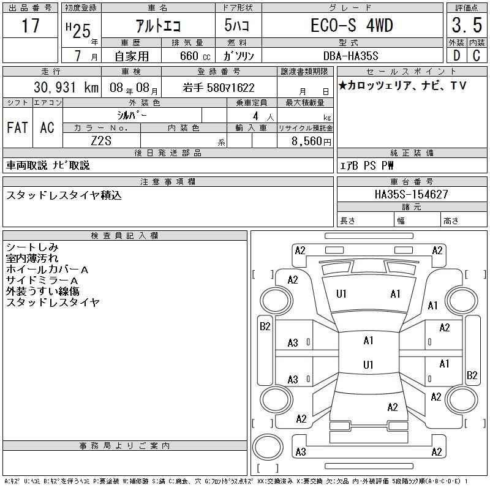Click the car name アルトエコ

point(158,26)
